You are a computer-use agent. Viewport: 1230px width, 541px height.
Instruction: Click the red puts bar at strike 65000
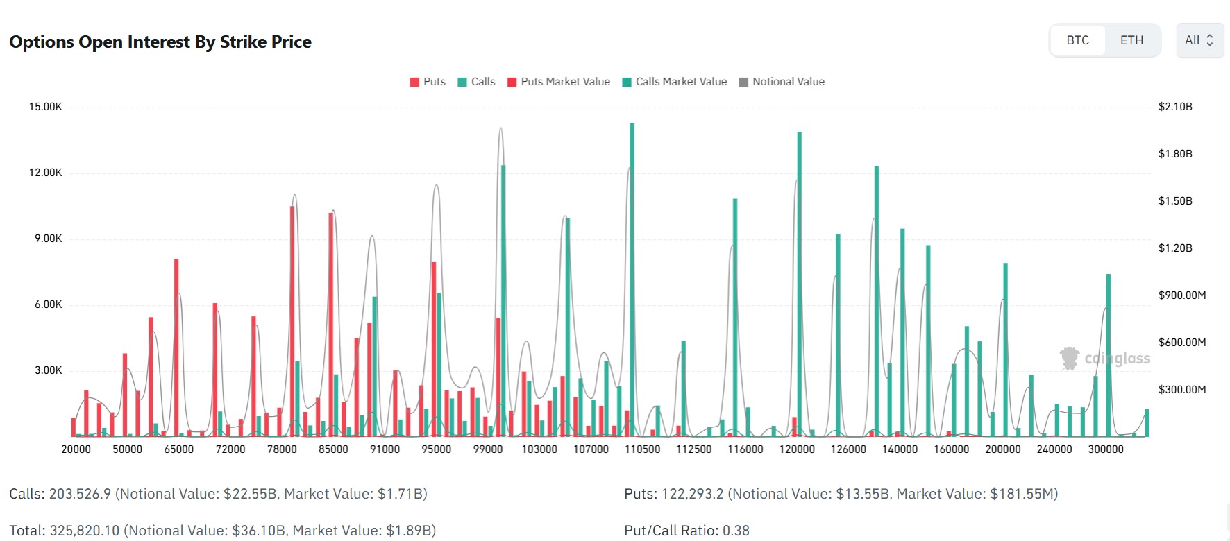click(176, 347)
